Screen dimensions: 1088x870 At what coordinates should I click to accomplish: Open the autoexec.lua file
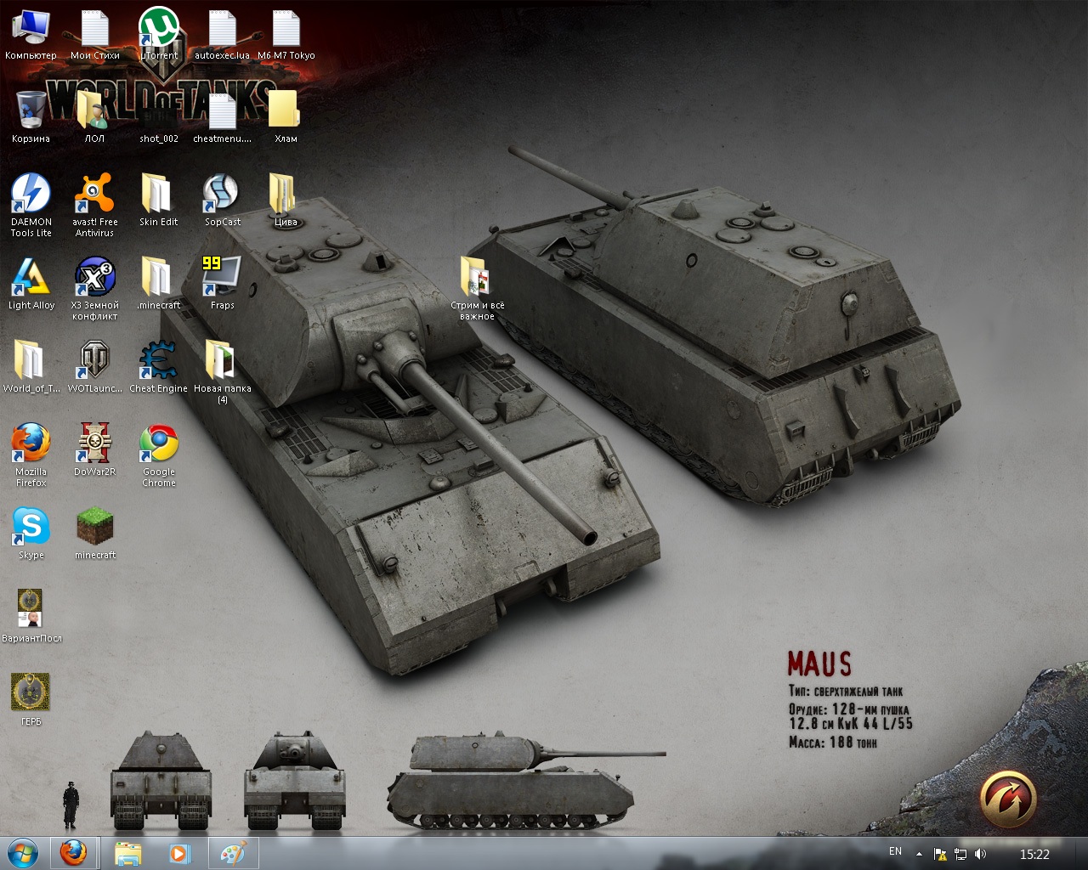click(x=222, y=36)
